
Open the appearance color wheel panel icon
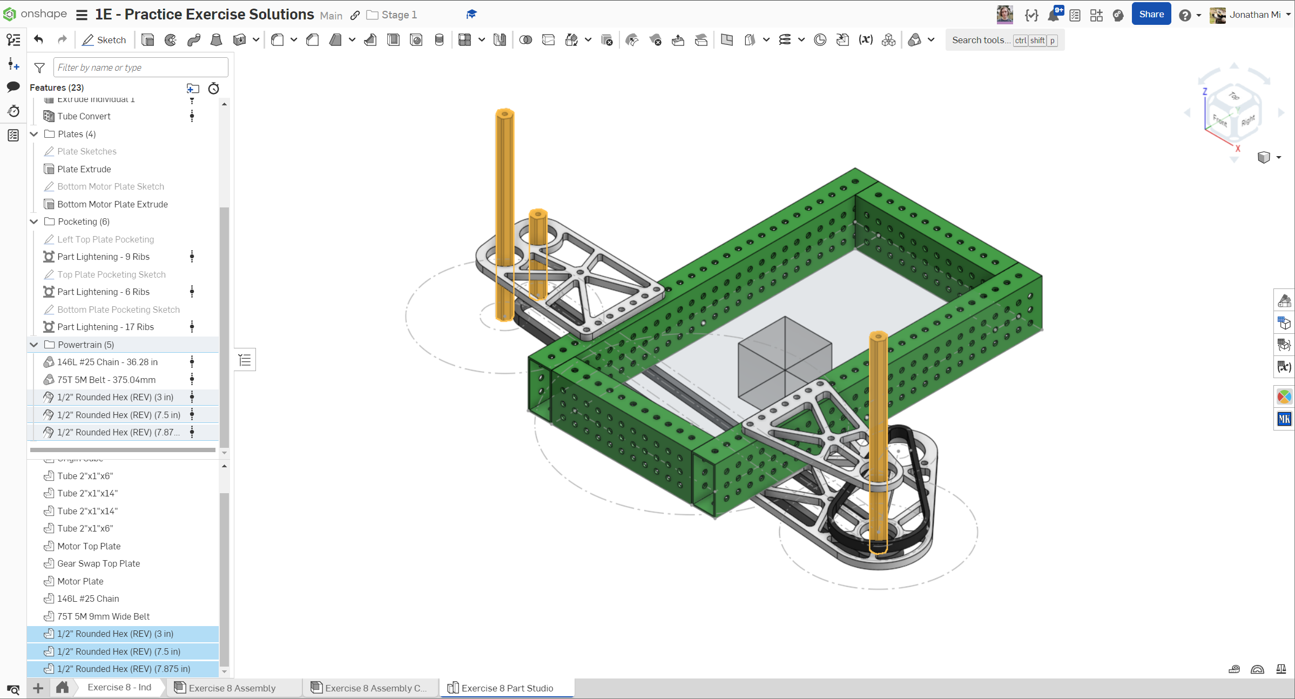pyautogui.click(x=1284, y=397)
